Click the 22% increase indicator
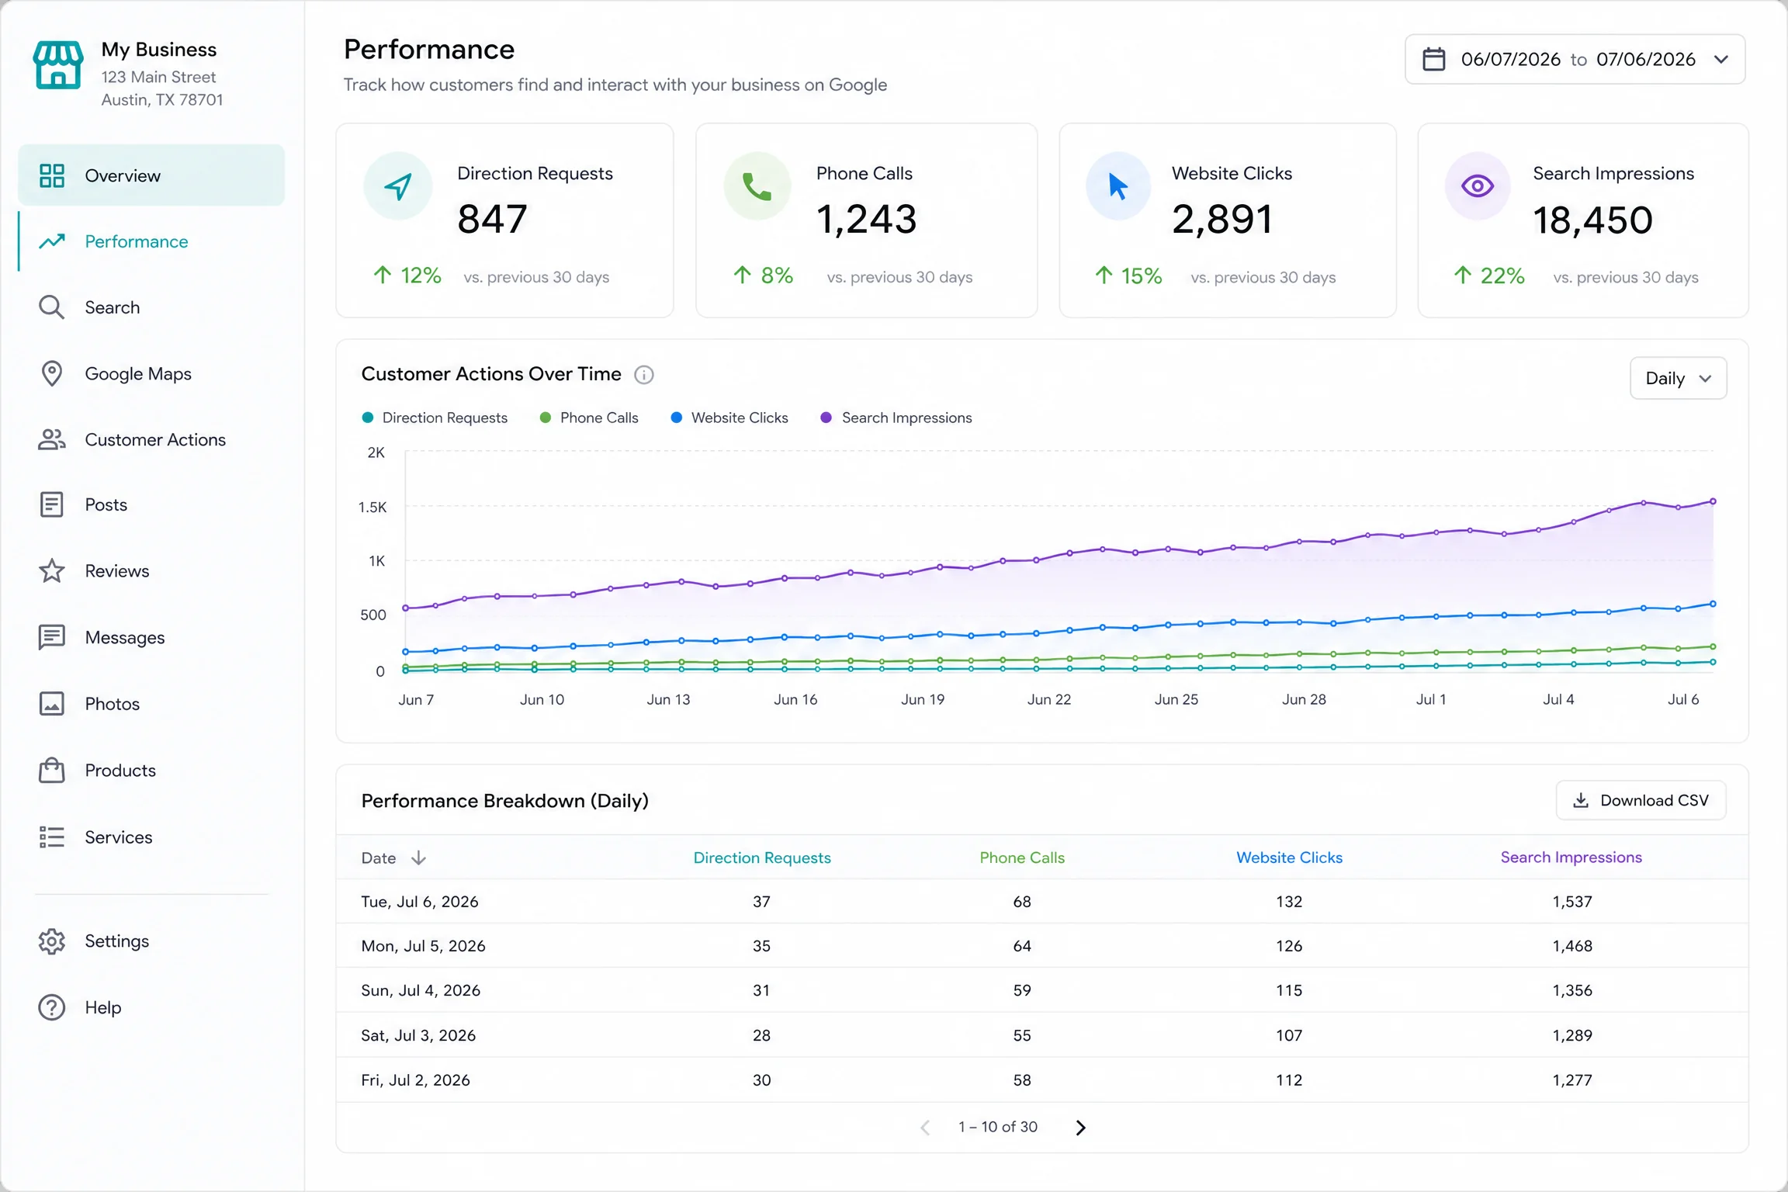 click(1489, 276)
